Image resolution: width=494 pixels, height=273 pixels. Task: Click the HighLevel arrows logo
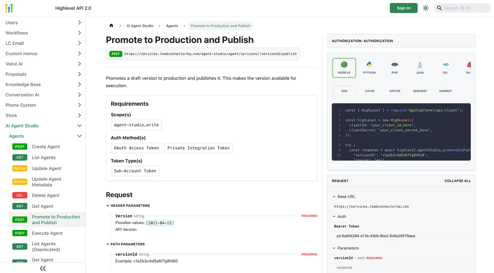click(x=9, y=8)
